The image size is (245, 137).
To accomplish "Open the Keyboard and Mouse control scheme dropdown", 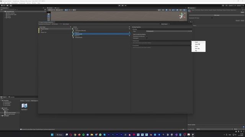I will point(45,24).
